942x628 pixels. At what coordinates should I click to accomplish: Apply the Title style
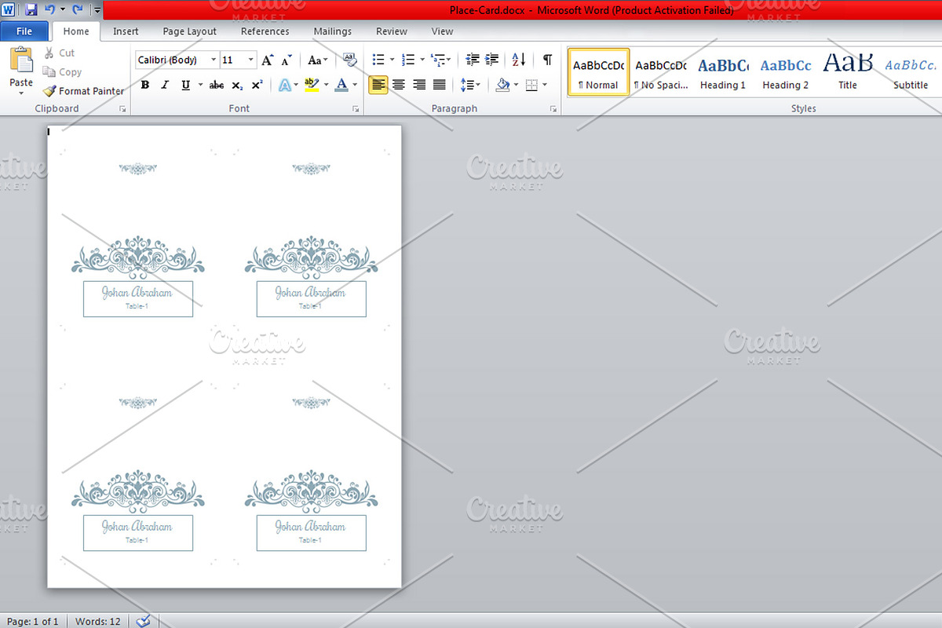(848, 72)
